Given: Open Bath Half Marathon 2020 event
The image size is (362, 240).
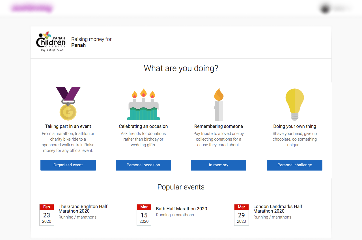Looking at the screenshot, I should [x=181, y=209].
